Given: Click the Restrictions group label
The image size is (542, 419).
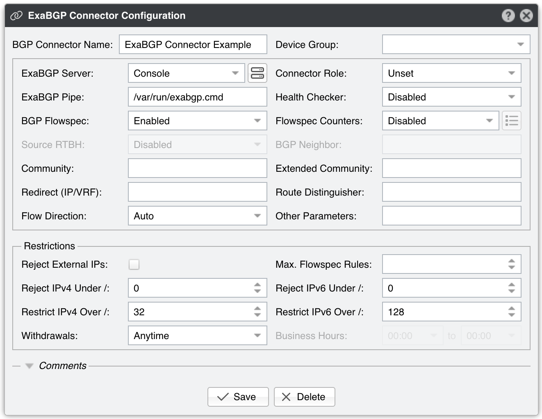Looking at the screenshot, I should [x=50, y=246].
